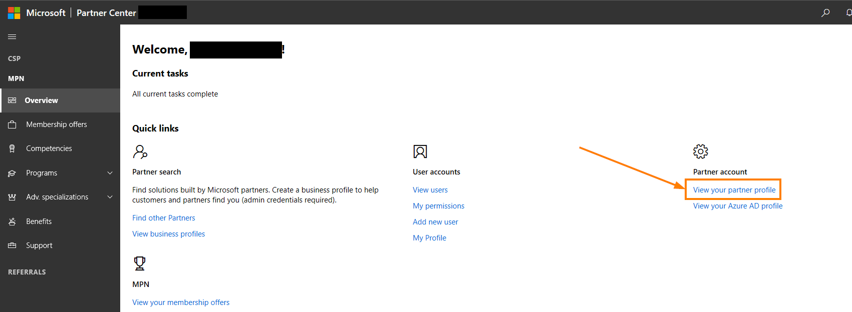Open the Find other Partners link
The image size is (852, 312).
[164, 218]
